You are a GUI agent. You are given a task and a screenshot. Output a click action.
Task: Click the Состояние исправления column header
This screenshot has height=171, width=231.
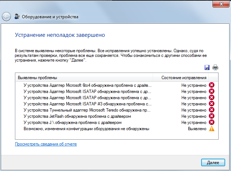181,78
